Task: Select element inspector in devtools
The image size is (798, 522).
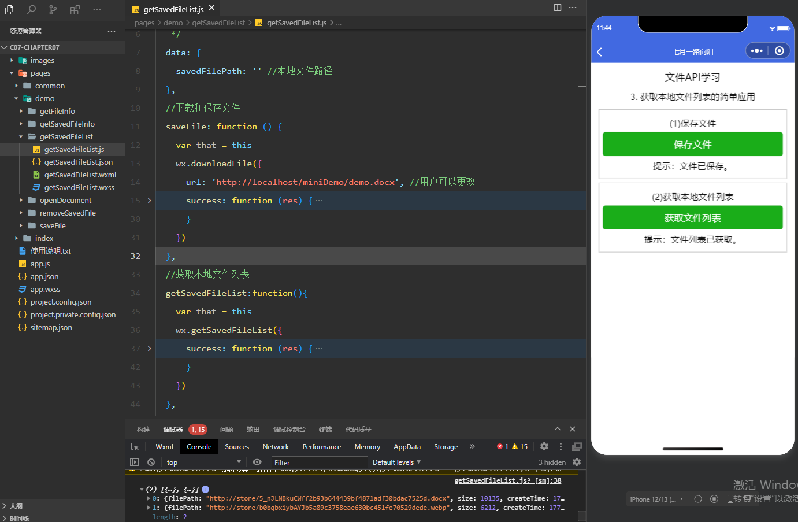Action: (135, 447)
